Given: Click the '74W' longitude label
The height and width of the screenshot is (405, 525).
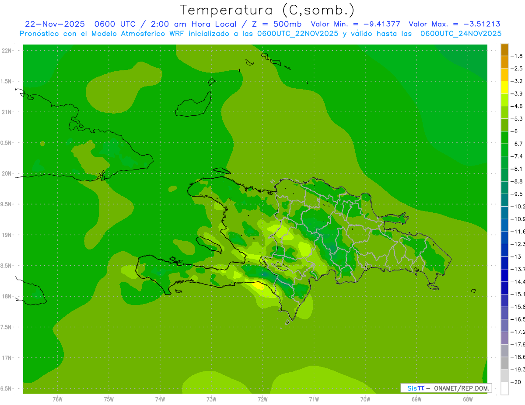Looking at the screenshot, I should coord(160,399).
